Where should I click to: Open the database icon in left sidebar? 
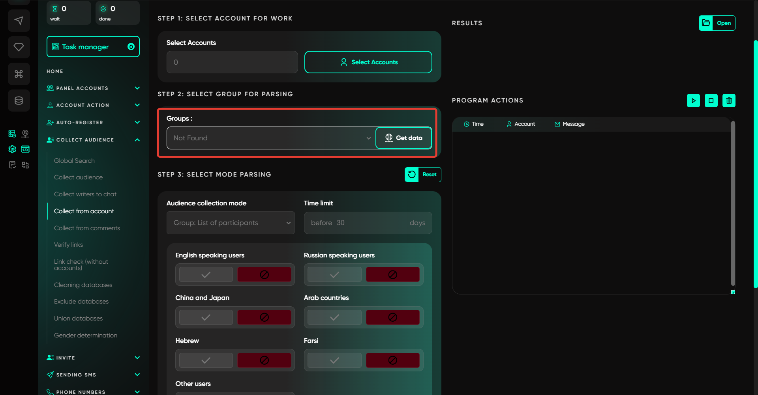coord(19,101)
